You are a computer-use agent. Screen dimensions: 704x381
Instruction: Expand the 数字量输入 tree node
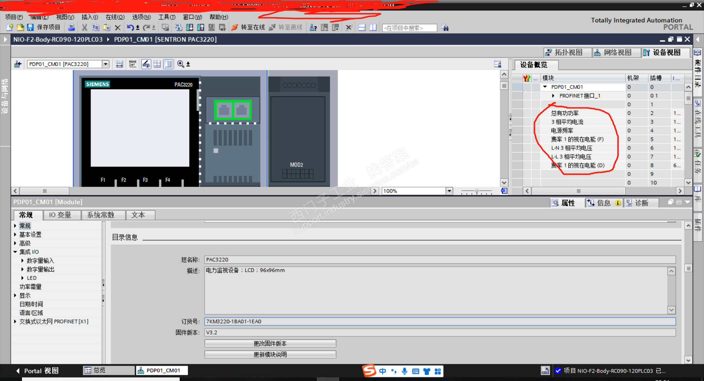22,260
